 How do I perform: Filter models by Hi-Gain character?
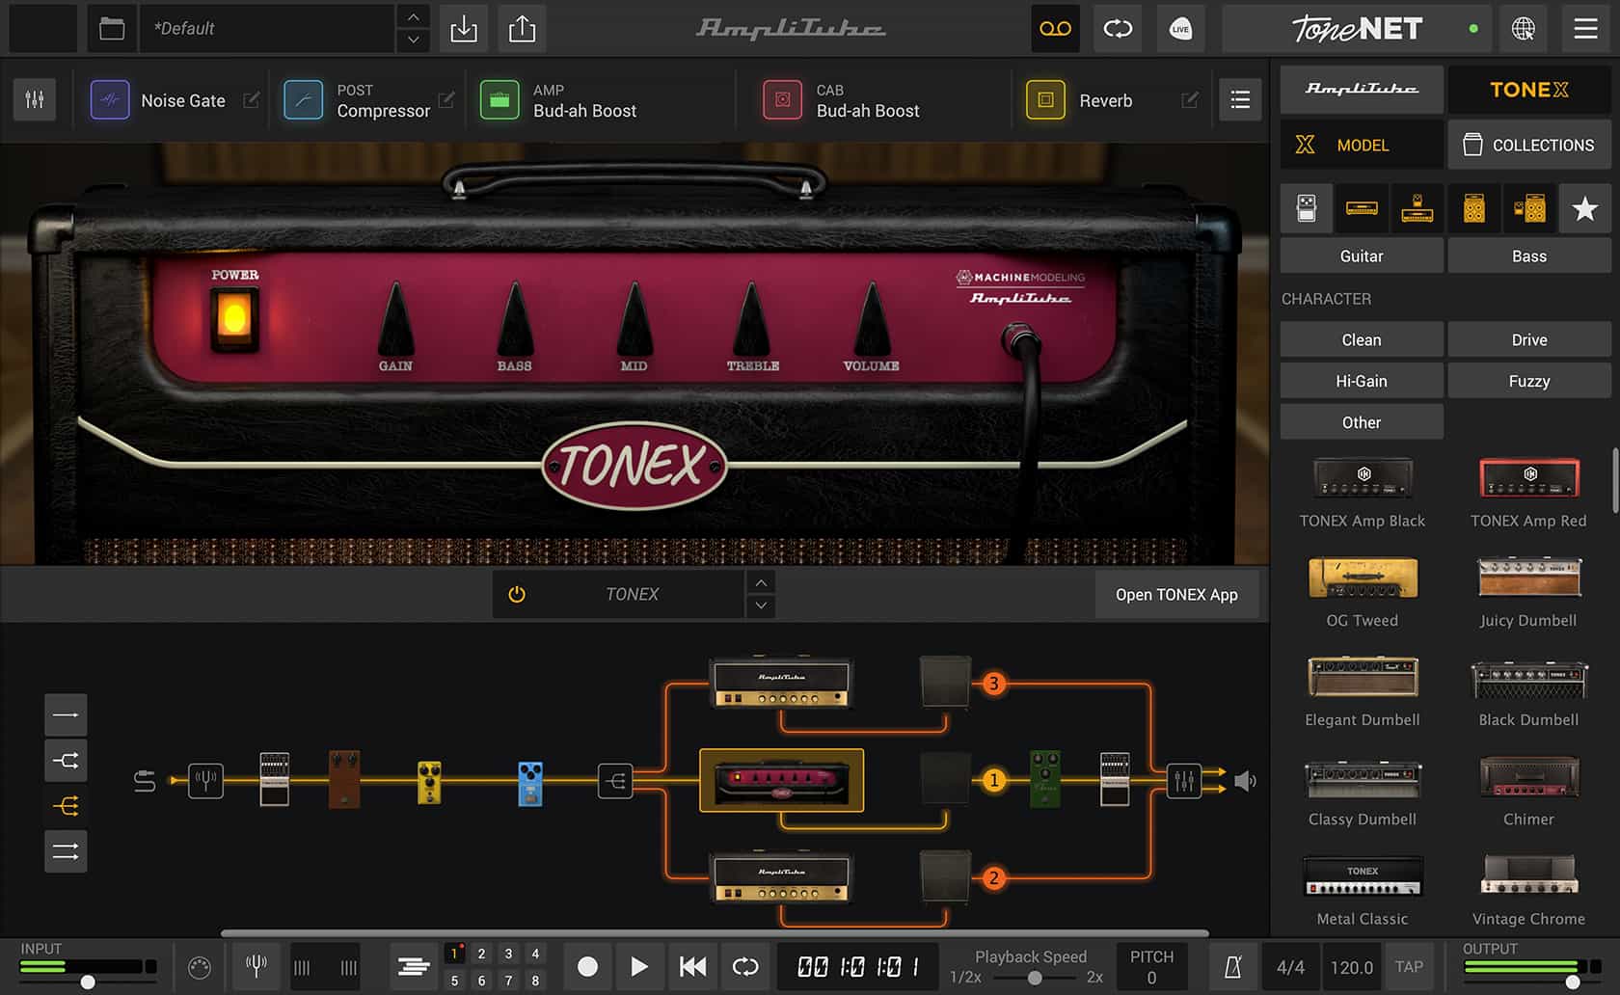click(x=1361, y=380)
